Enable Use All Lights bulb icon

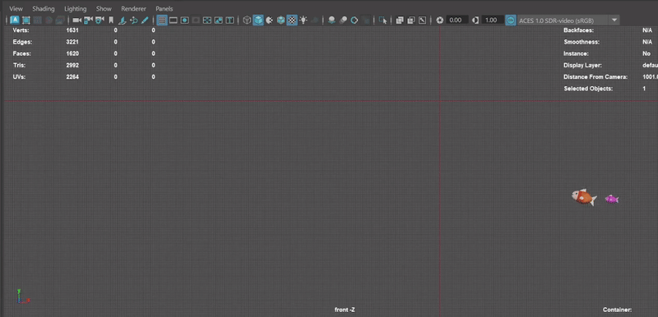point(304,20)
